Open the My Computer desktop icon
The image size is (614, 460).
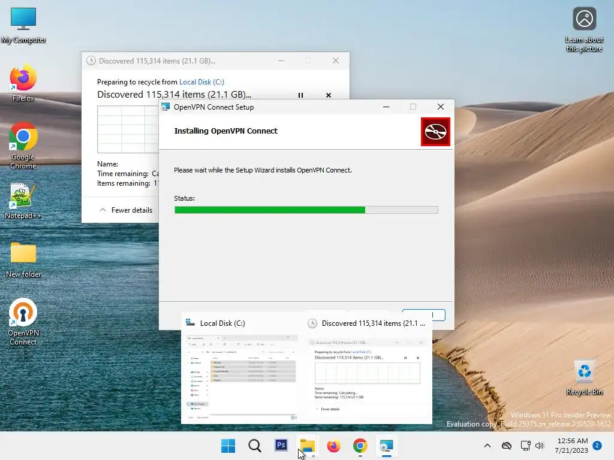[23, 25]
